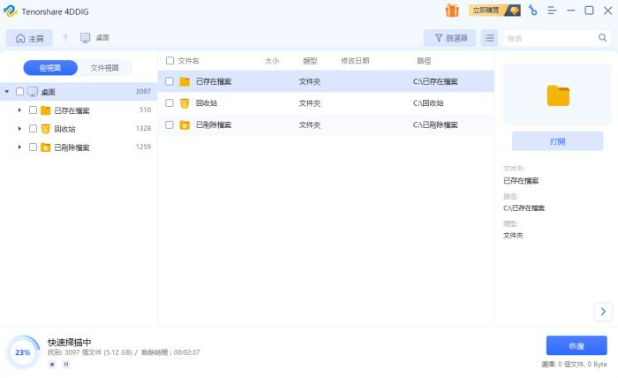This screenshot has height=378, width=618.
Task: Pause the scan with the pause button
Action: 65,364
